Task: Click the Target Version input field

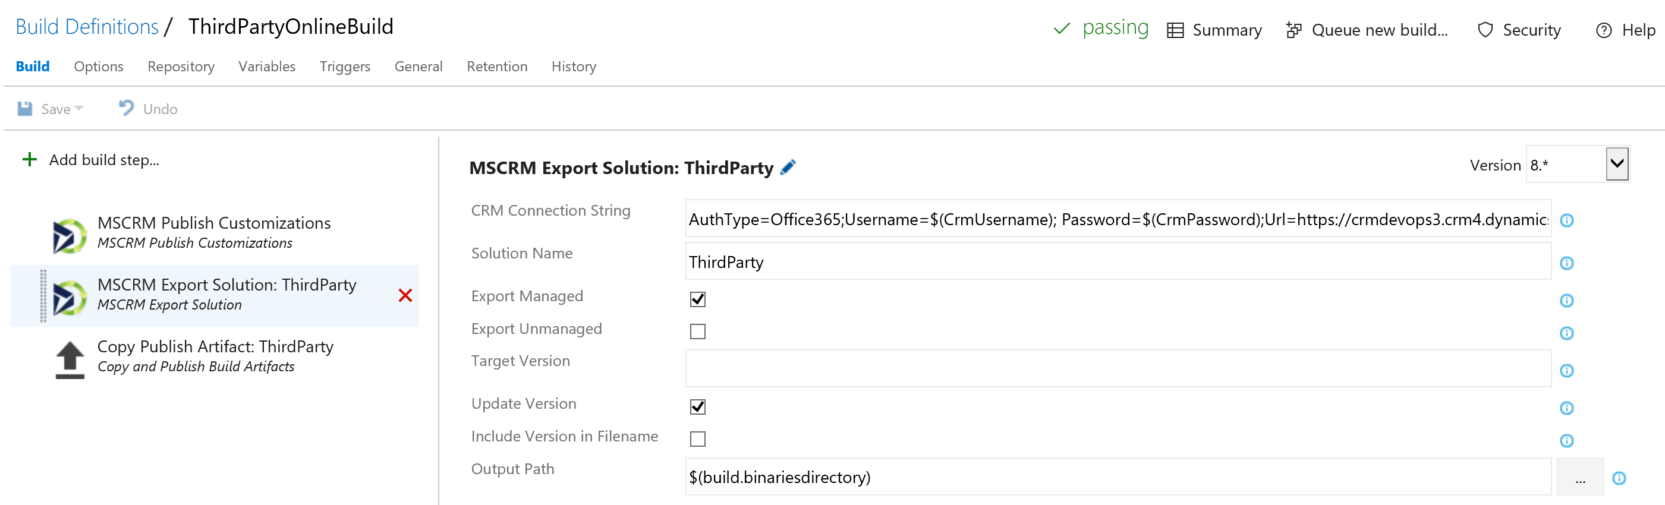Action: (x=1117, y=370)
